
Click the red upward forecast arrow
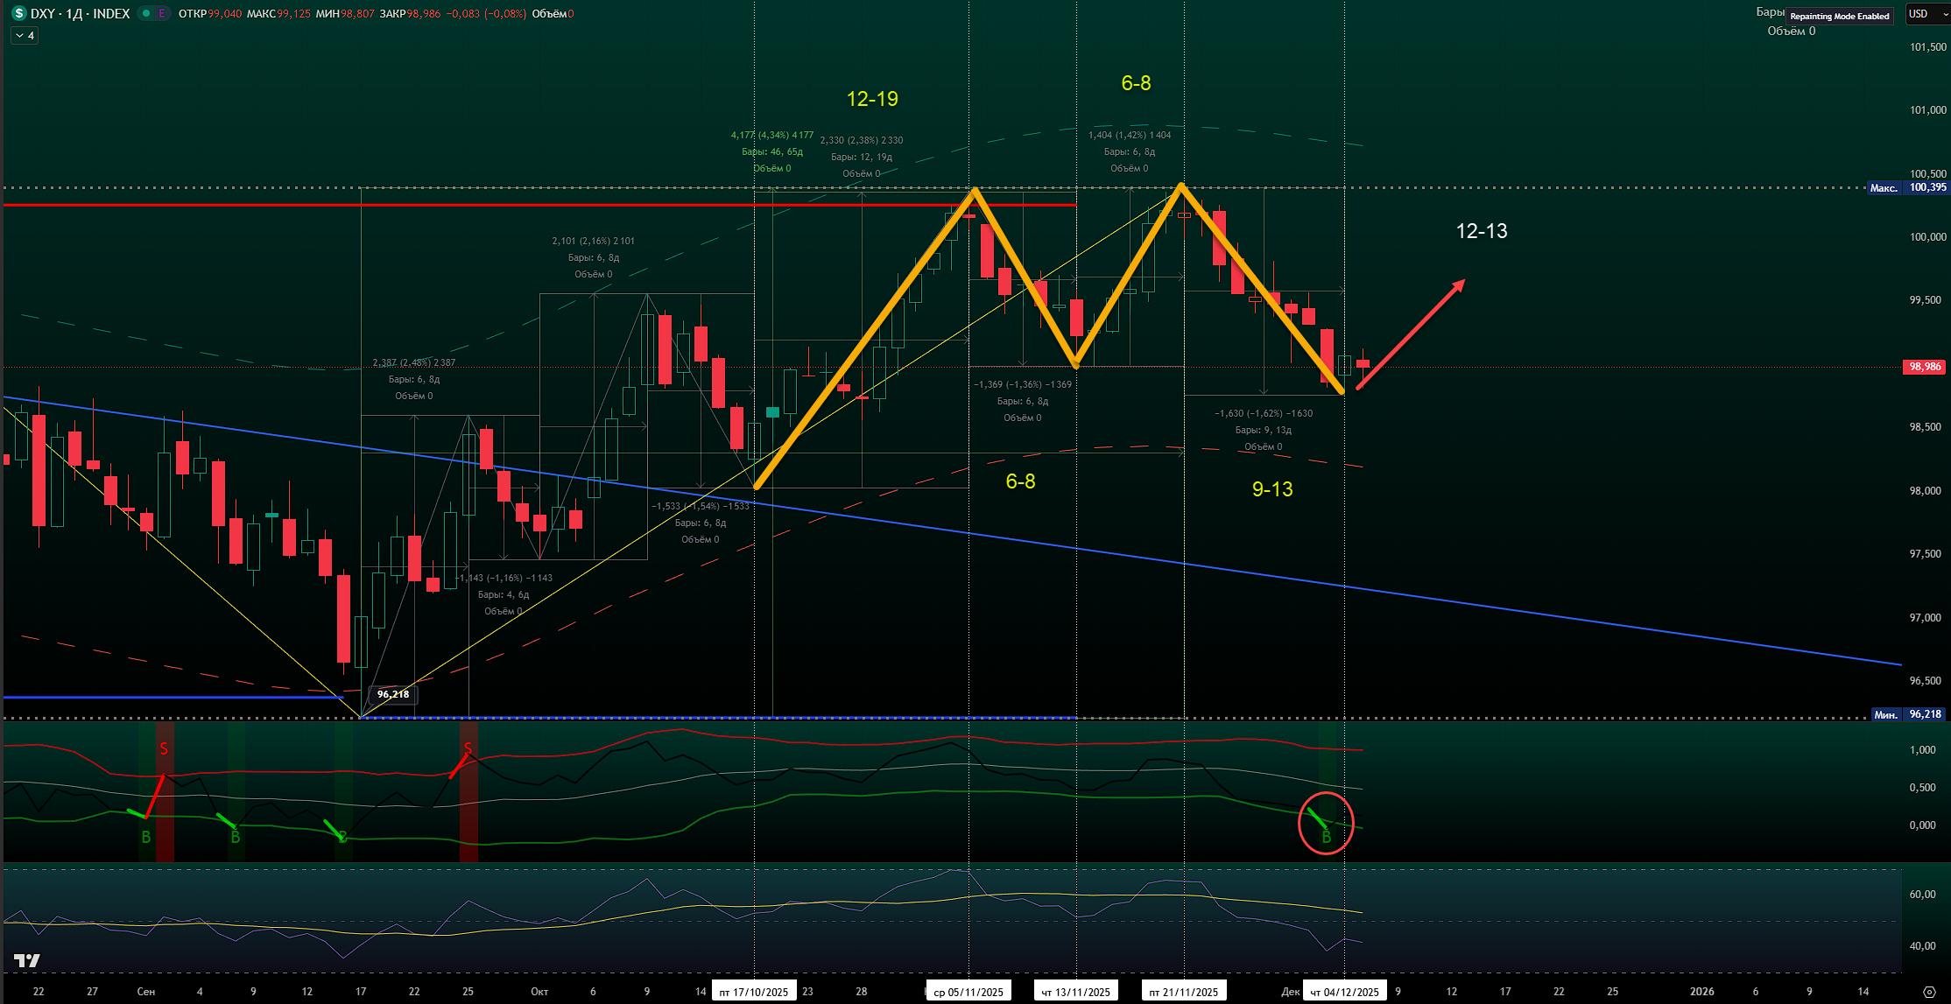coord(1411,333)
